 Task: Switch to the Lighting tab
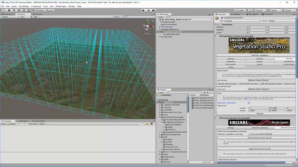[x=236, y=14]
